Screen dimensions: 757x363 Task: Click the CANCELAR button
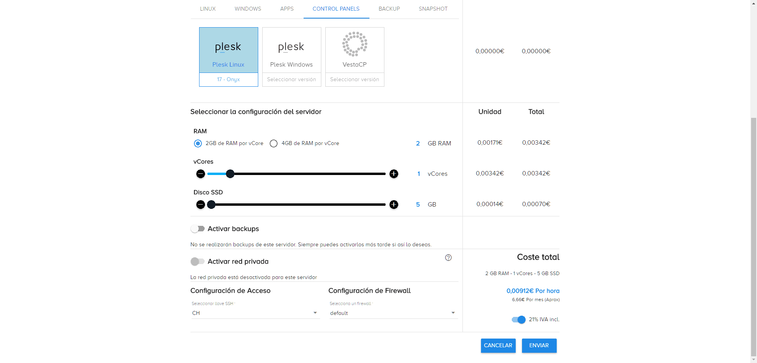[498, 346]
